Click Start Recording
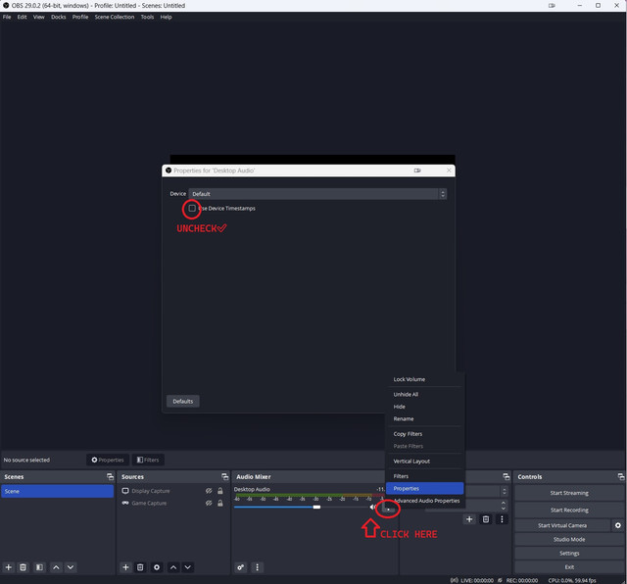This screenshot has height=584, width=627. pyautogui.click(x=568, y=510)
